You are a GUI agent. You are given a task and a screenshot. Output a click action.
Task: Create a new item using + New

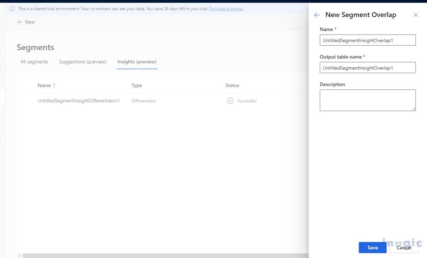coord(25,22)
